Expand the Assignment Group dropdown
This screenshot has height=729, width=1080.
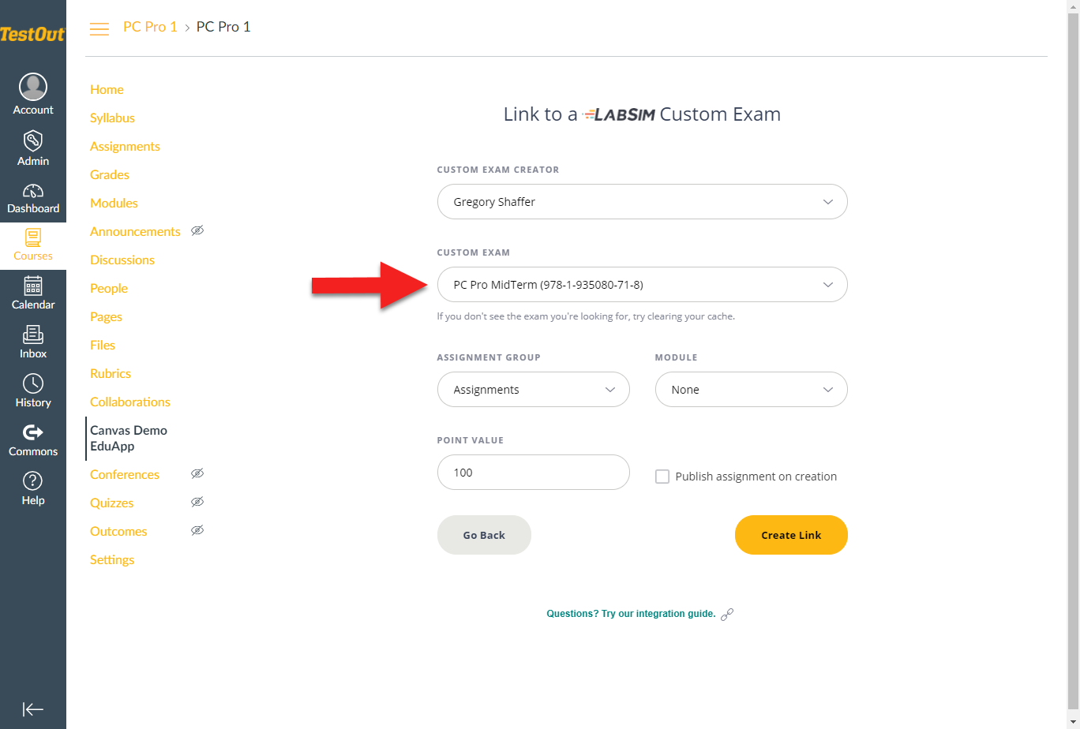(x=533, y=389)
